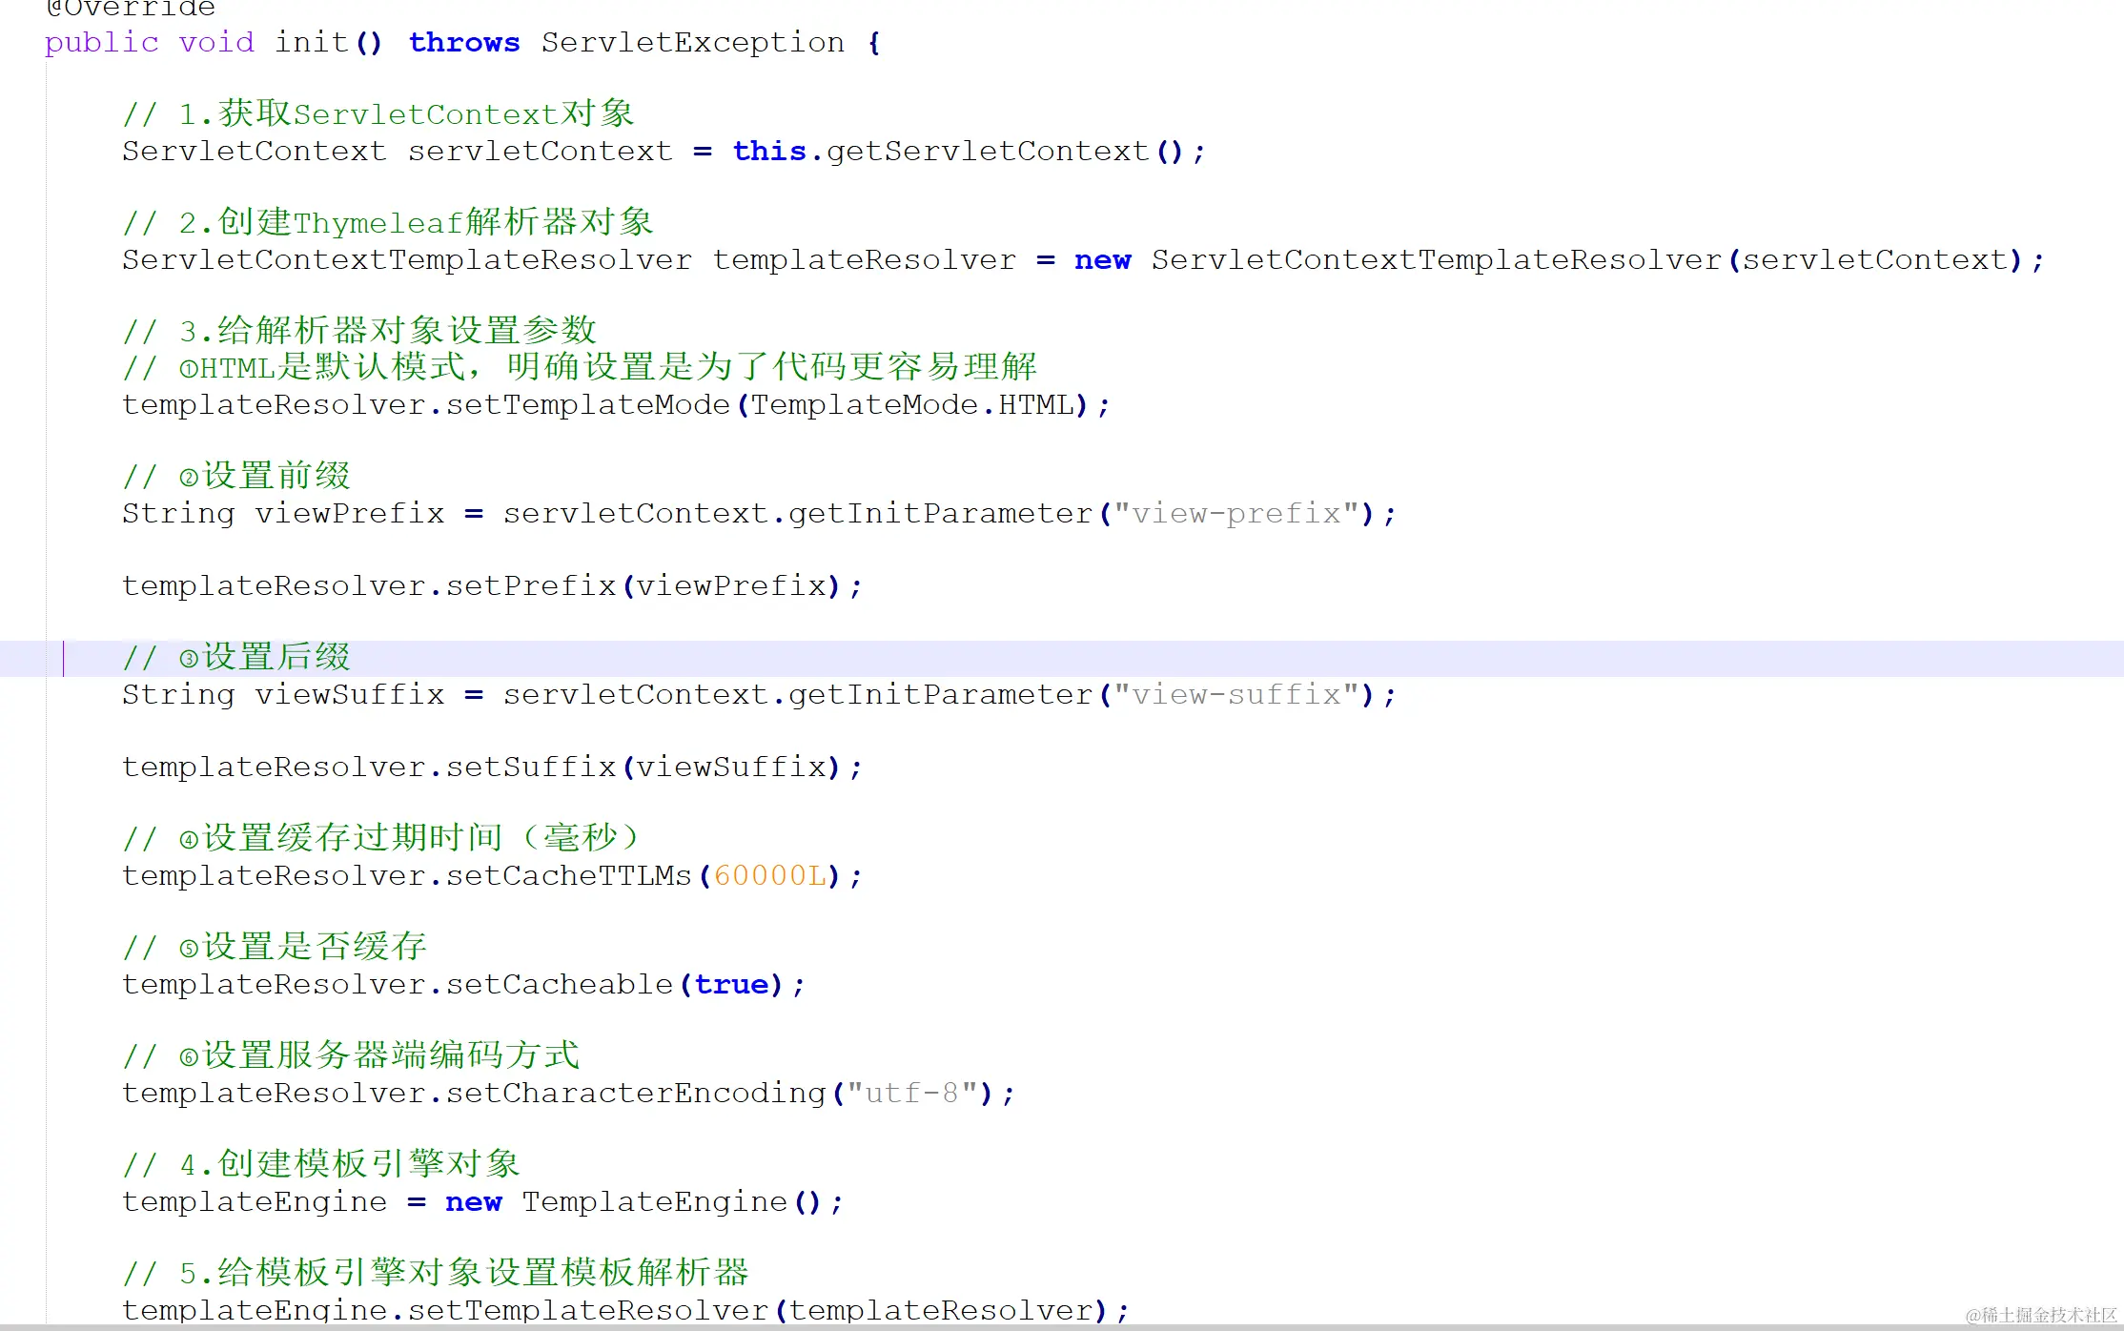
Task: Click the "view-suffix" string literal
Action: [1236, 695]
